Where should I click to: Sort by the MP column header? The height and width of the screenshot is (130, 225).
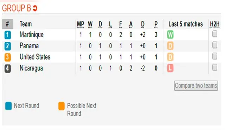(81, 24)
